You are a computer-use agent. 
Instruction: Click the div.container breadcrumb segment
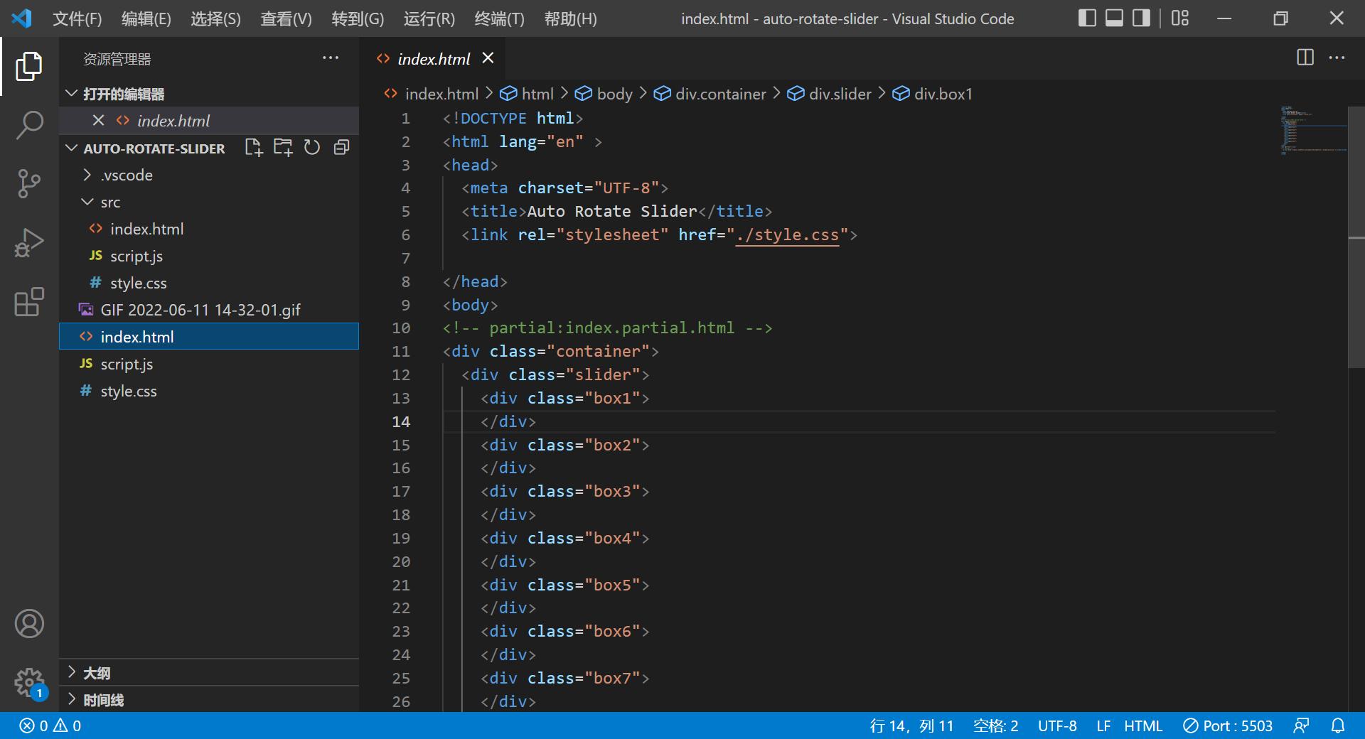click(710, 94)
